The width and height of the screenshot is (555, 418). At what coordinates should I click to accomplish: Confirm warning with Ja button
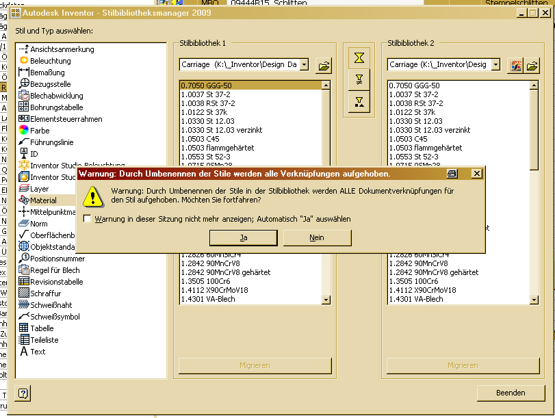pos(244,237)
